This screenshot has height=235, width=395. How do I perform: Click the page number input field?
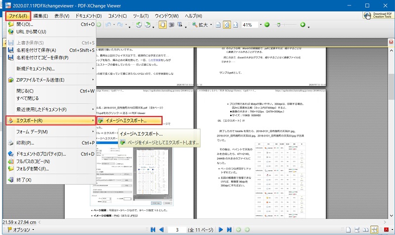177,230
